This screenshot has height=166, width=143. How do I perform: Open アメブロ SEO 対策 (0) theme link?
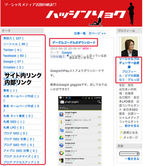20,151
